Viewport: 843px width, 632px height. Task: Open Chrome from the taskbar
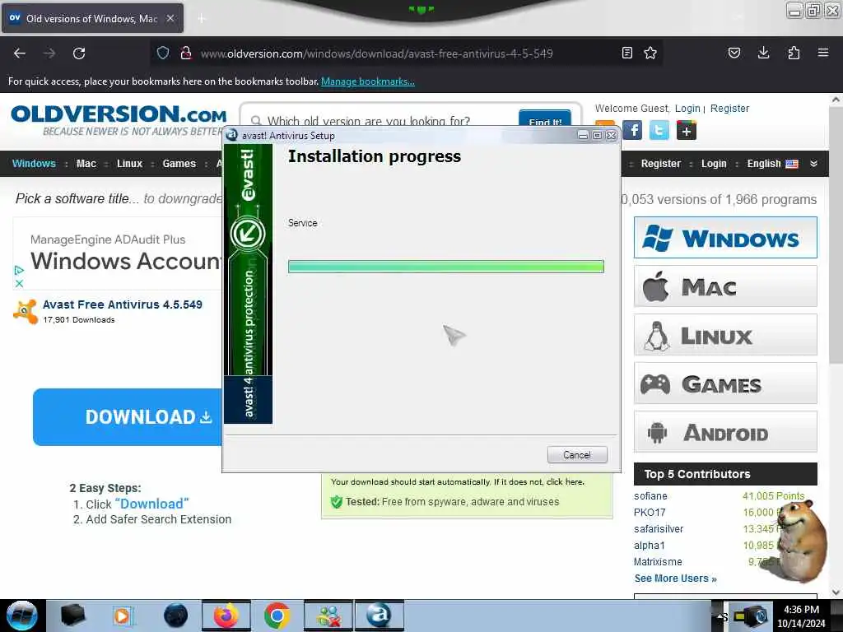coord(277,616)
